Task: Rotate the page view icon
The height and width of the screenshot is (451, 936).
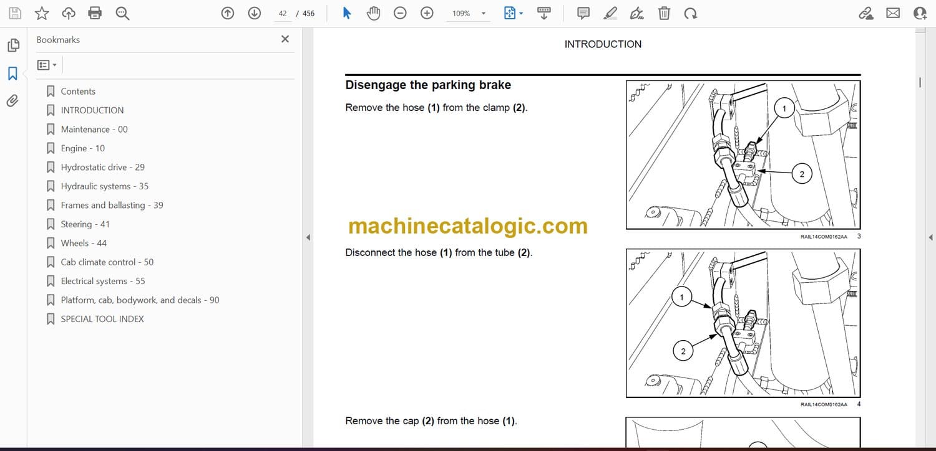Action: pyautogui.click(x=690, y=13)
